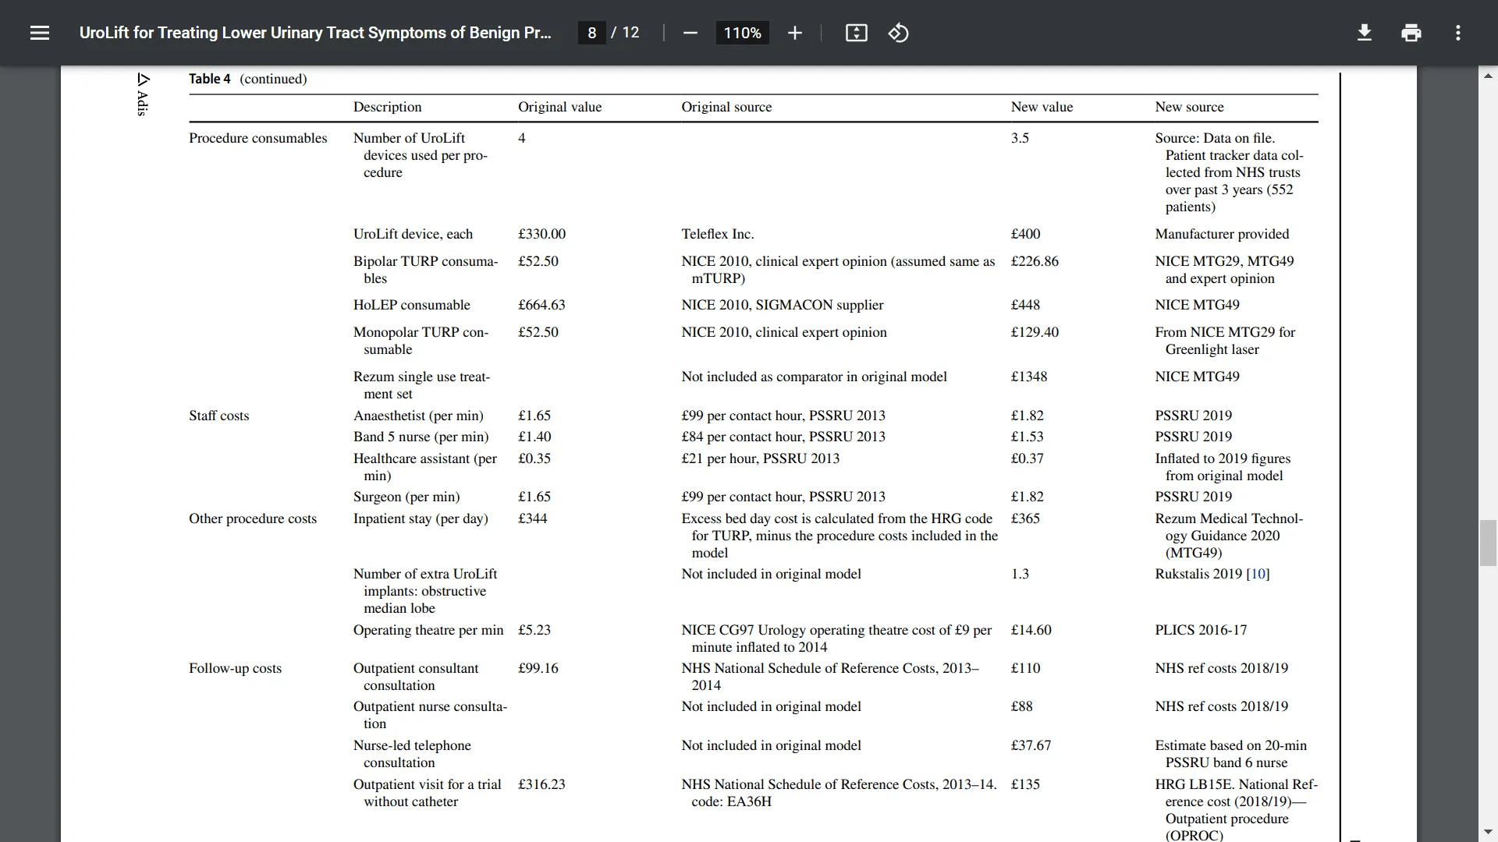Click the document title in toolbar

[x=315, y=33]
